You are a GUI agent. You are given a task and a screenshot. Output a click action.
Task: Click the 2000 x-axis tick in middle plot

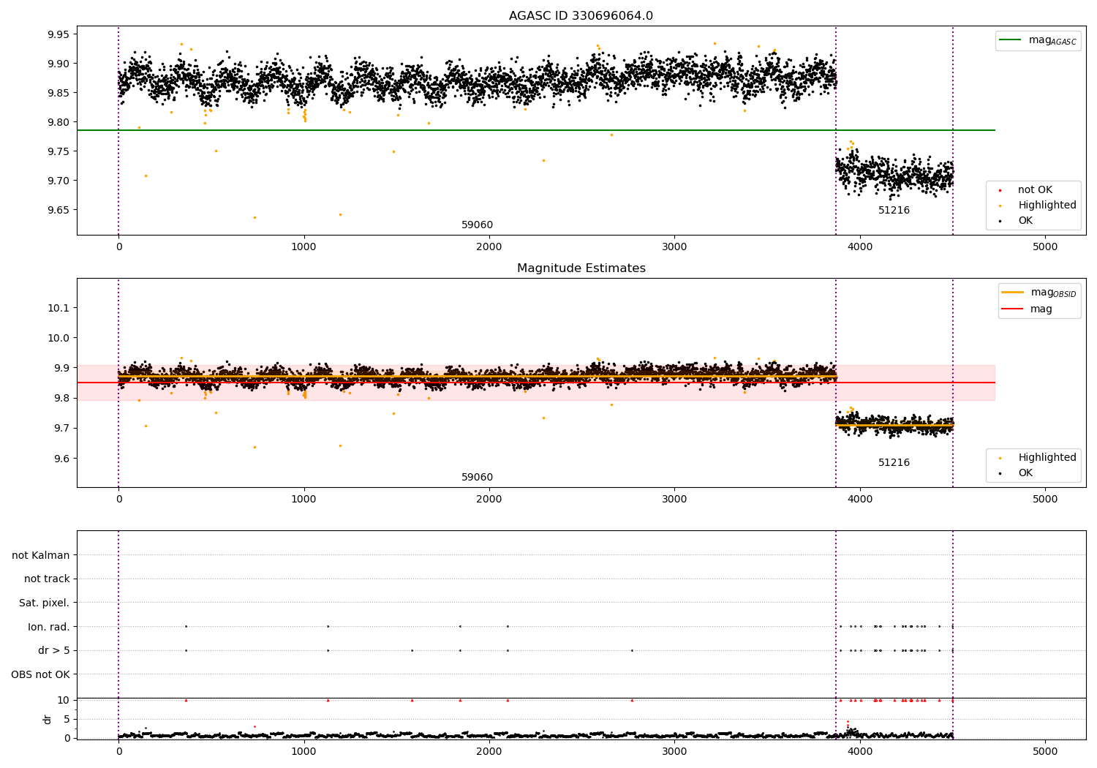coord(489,500)
